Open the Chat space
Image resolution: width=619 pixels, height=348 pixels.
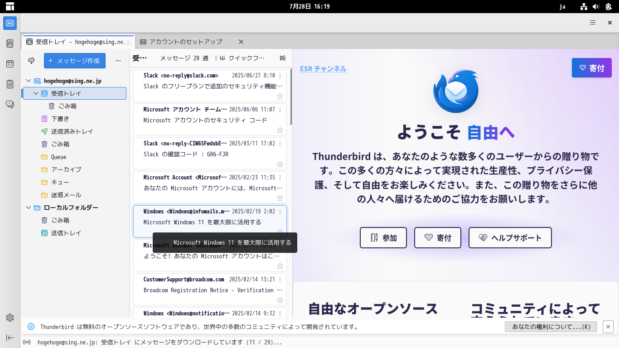[x=10, y=105]
